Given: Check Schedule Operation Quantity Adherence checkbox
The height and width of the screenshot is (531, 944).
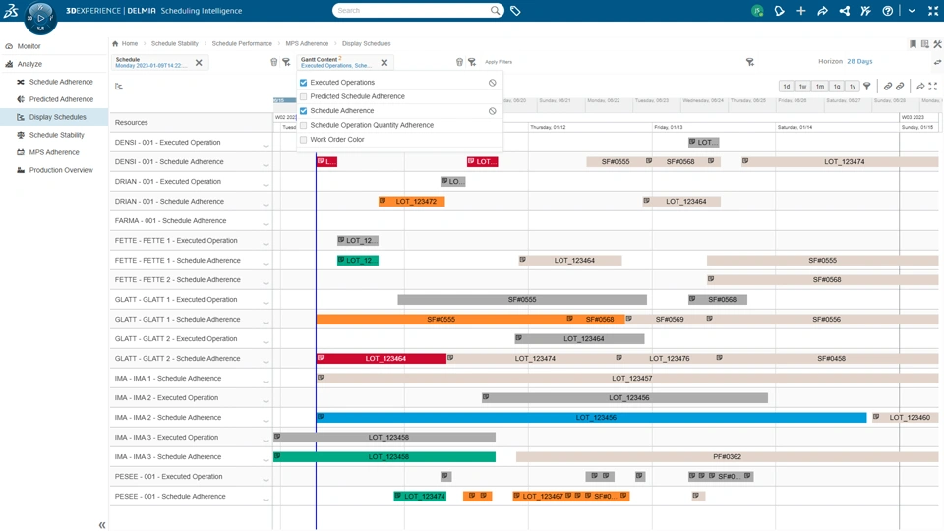Looking at the screenshot, I should (304, 125).
